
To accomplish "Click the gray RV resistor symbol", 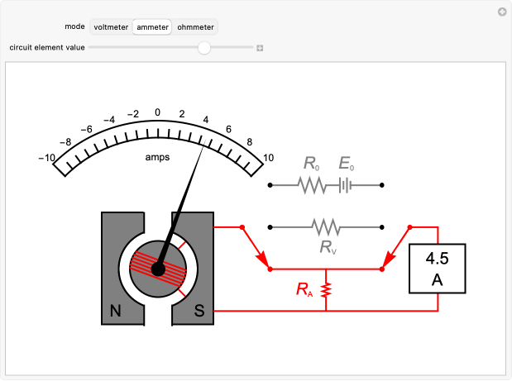I will pos(326,226).
